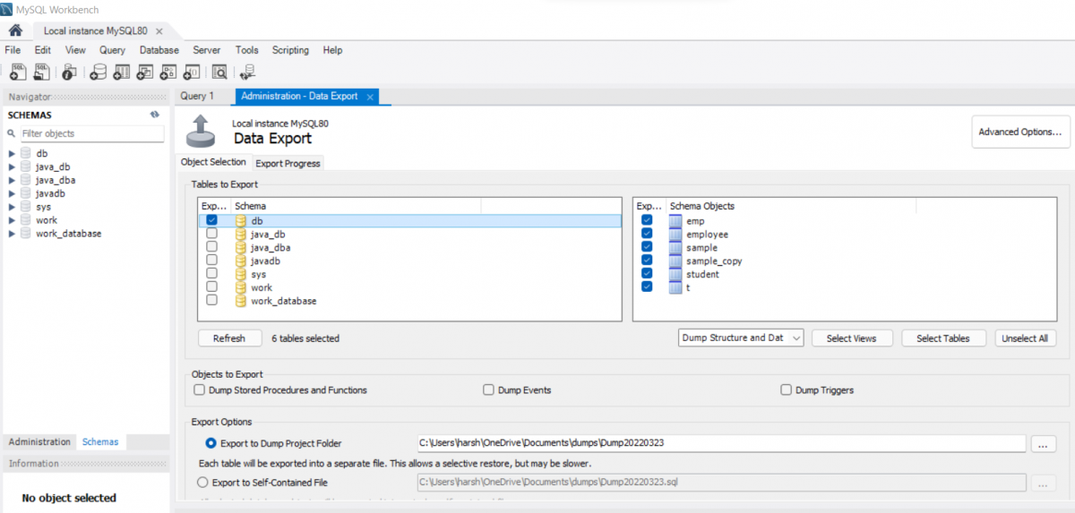1075x513 pixels.
Task: Enable Dump Triggers checkbox
Action: 787,390
